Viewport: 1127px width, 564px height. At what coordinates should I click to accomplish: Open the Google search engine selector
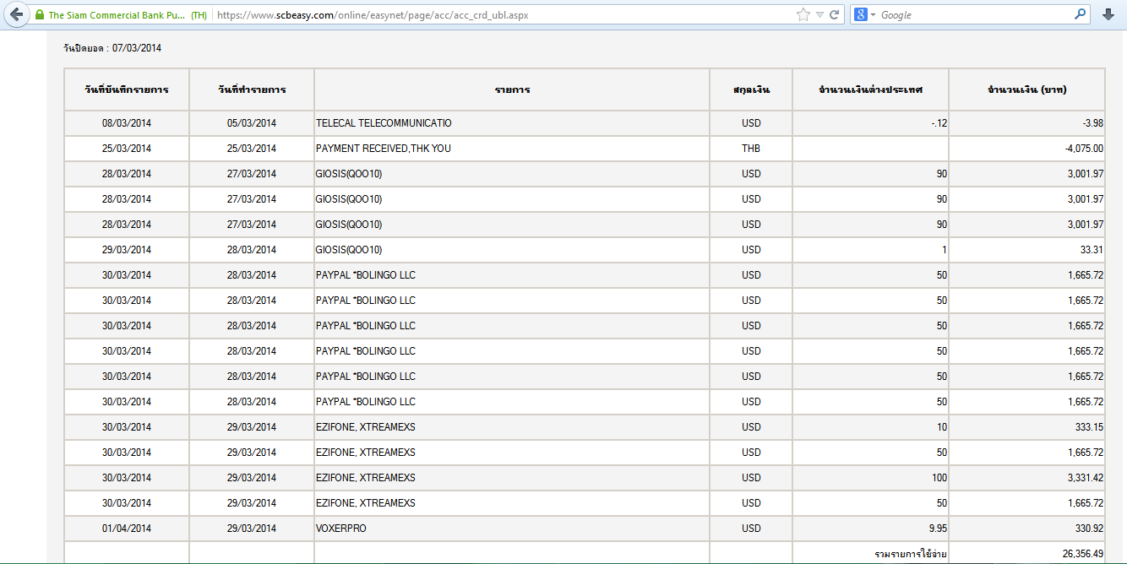pyautogui.click(x=865, y=15)
